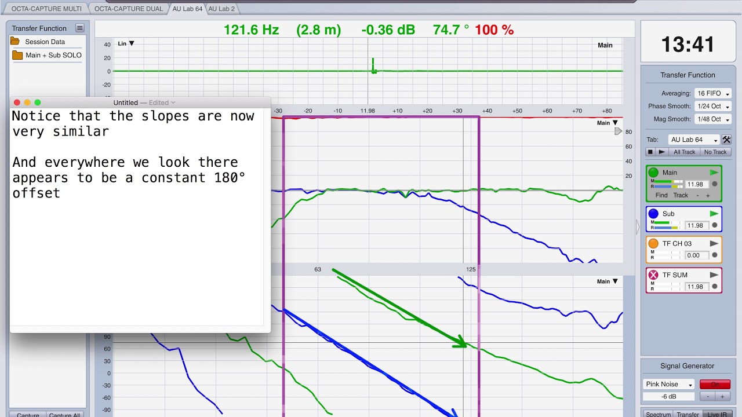Image resolution: width=742 pixels, height=417 pixels.
Task: Switch to Transfer view mode
Action: 688,414
